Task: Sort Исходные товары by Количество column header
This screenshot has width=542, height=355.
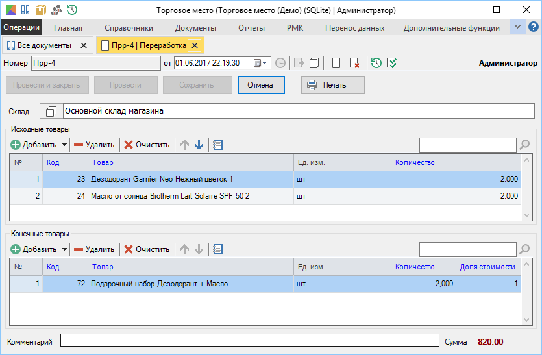Action: 456,162
